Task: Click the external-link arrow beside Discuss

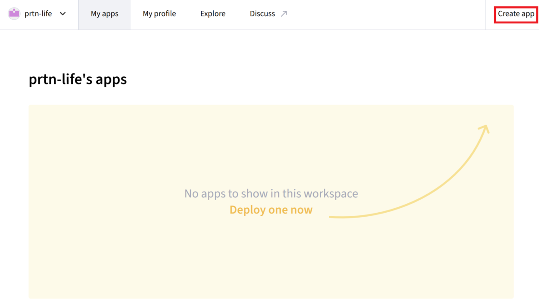Action: pyautogui.click(x=284, y=14)
